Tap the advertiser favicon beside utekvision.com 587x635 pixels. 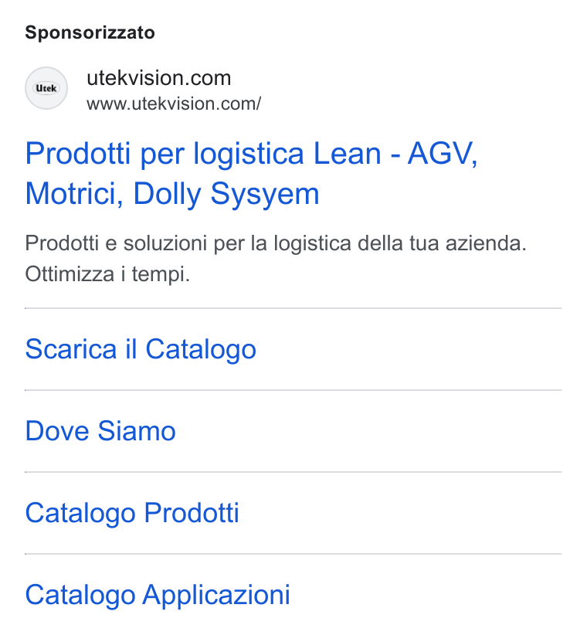(x=46, y=88)
